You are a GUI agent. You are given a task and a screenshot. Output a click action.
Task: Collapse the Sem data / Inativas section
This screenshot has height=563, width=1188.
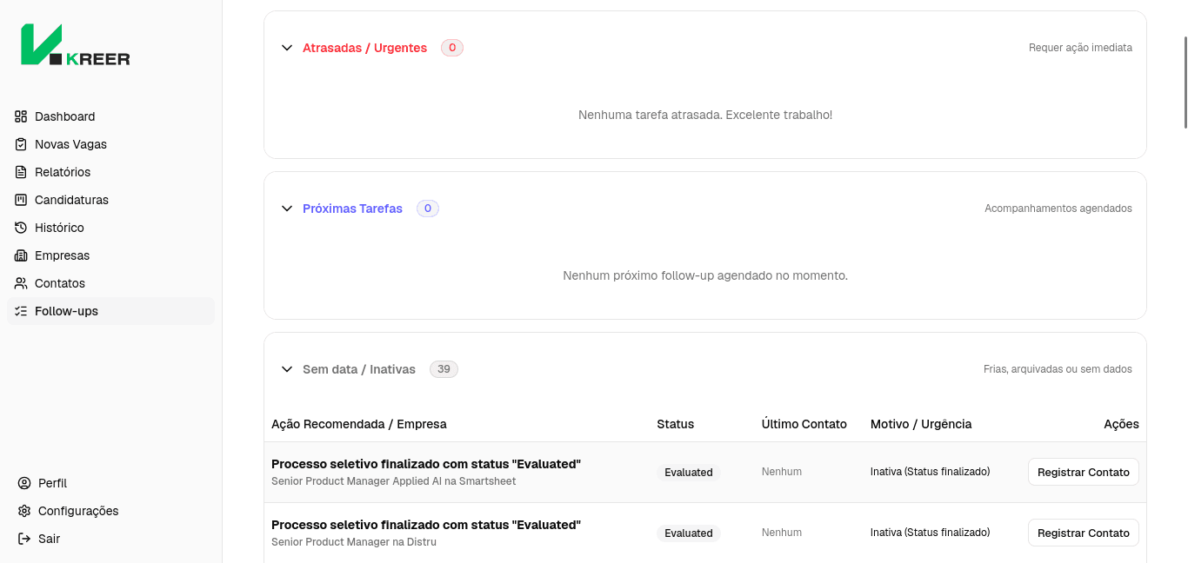point(287,369)
